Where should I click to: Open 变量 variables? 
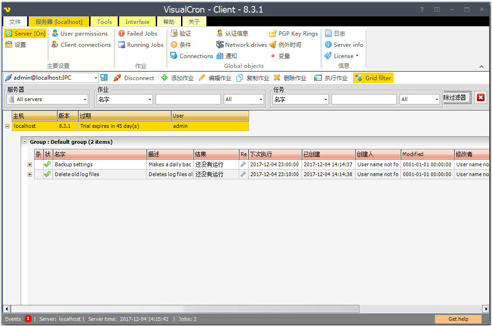280,56
